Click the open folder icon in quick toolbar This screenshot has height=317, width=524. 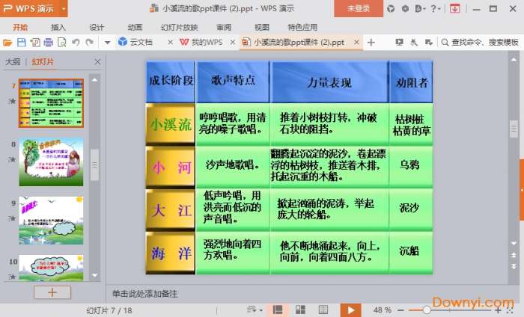tap(7, 43)
